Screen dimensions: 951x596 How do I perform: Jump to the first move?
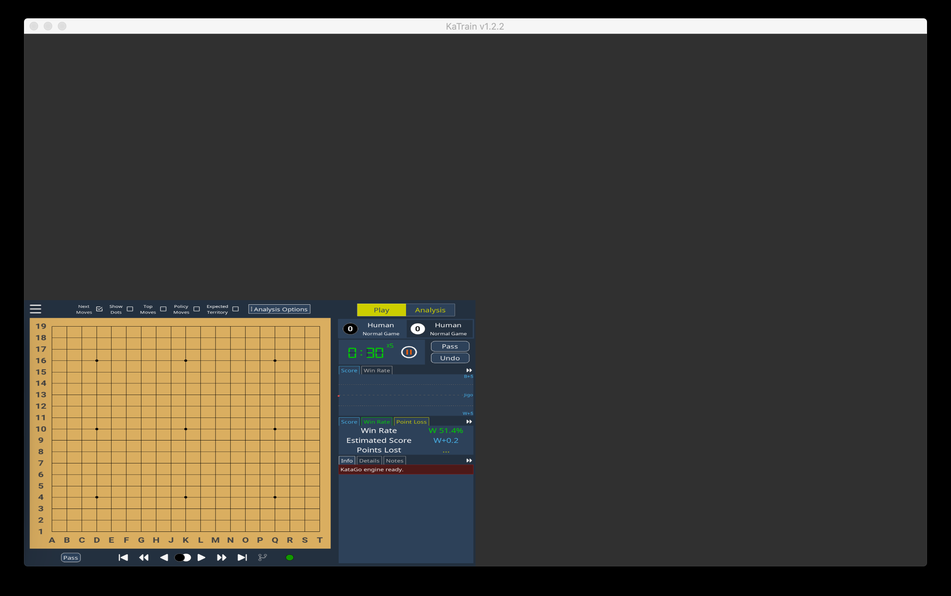pyautogui.click(x=123, y=557)
